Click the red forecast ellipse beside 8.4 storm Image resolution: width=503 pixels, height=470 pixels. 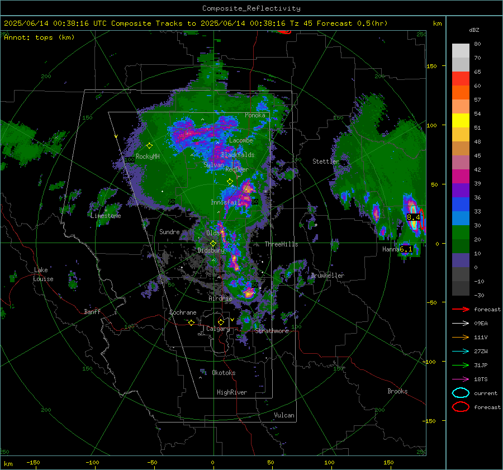422,219
